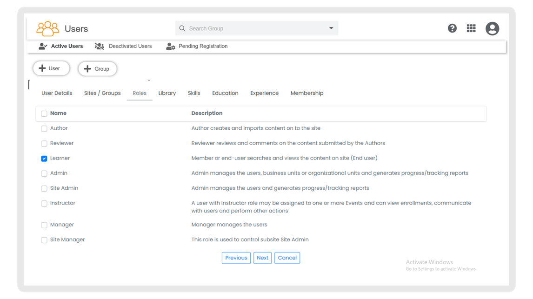533x299 pixels.
Task: Toggle the select-all checkbox beside Name
Action: [x=44, y=113]
